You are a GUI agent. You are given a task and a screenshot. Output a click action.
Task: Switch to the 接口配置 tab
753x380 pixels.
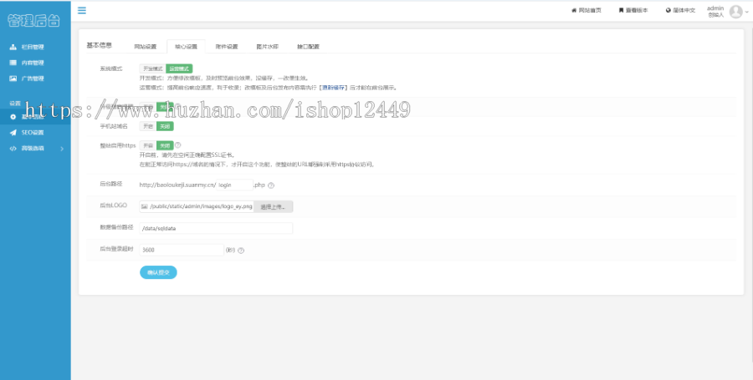tap(308, 47)
